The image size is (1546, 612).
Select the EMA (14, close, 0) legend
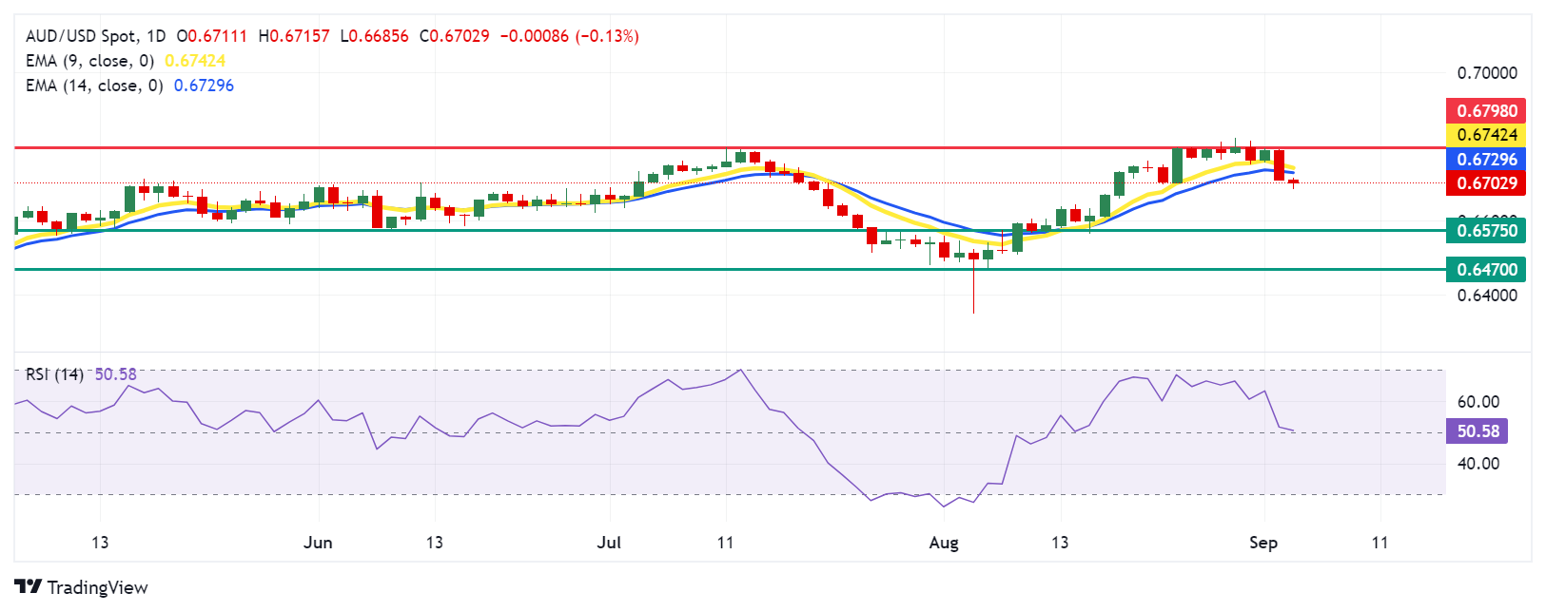tap(93, 86)
